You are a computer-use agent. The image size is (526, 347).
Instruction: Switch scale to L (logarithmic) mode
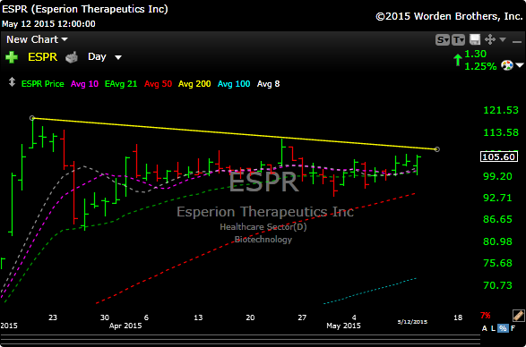493,328
